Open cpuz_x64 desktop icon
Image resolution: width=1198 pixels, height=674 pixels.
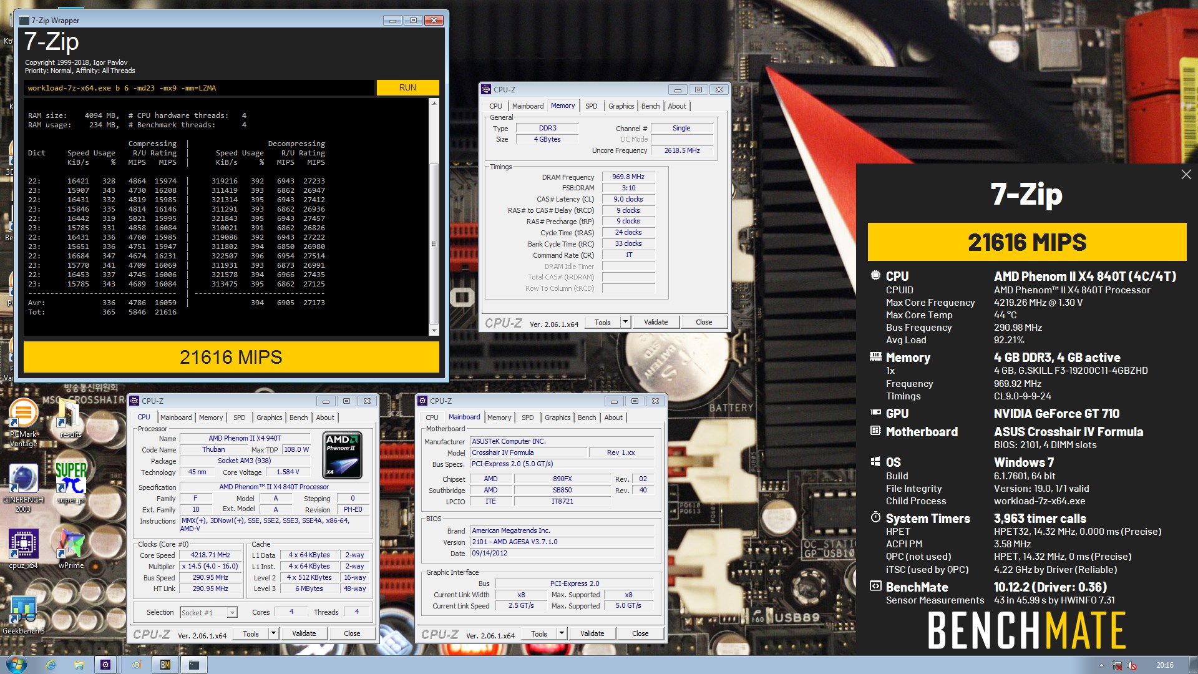click(23, 549)
